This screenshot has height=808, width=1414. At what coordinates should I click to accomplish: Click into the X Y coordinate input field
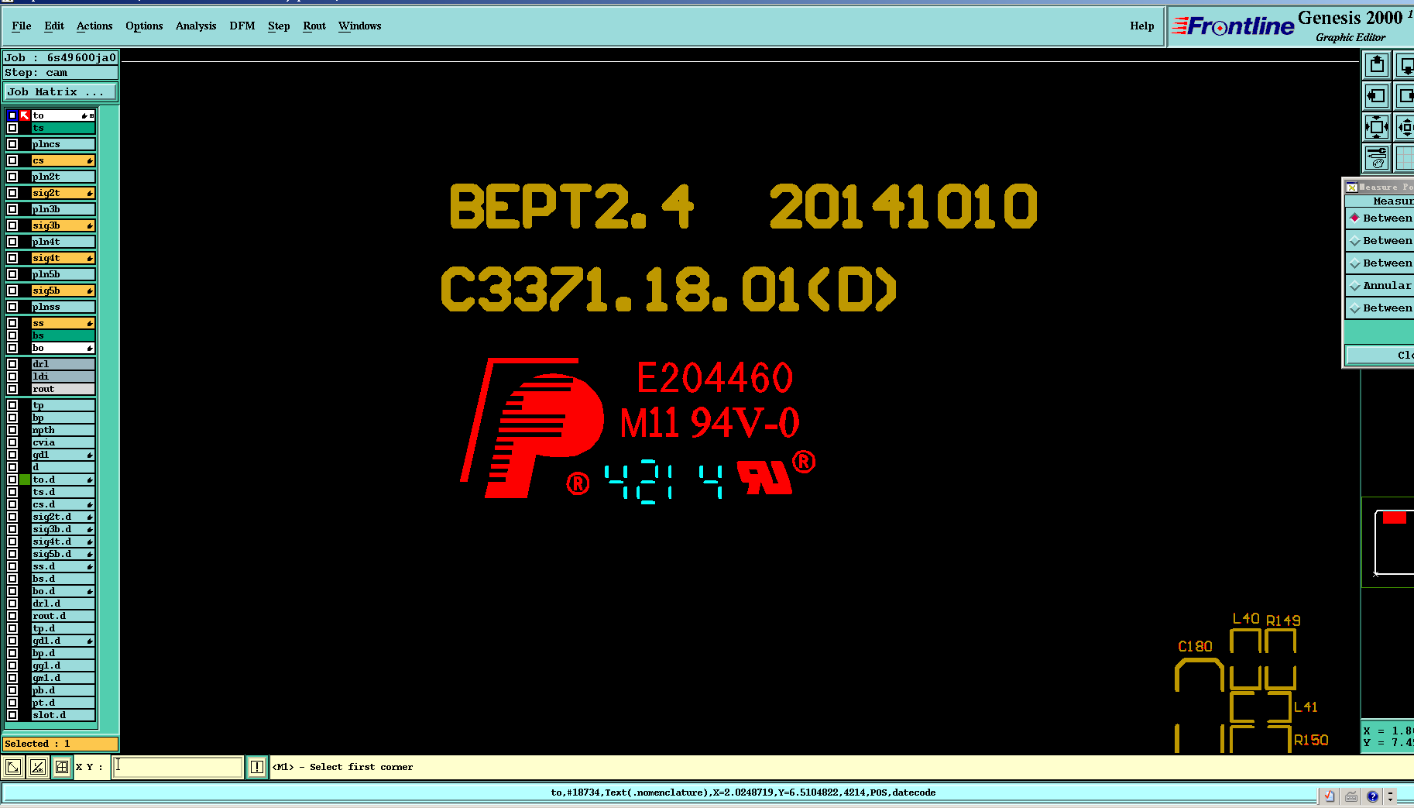pos(177,767)
